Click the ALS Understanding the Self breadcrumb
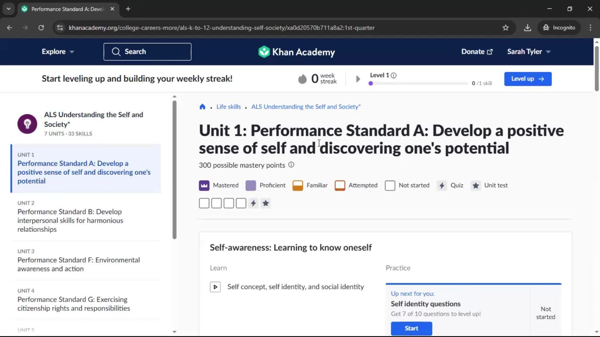The image size is (600, 337). click(306, 107)
